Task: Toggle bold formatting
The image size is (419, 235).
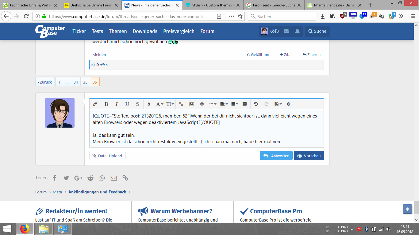Action: point(106,104)
